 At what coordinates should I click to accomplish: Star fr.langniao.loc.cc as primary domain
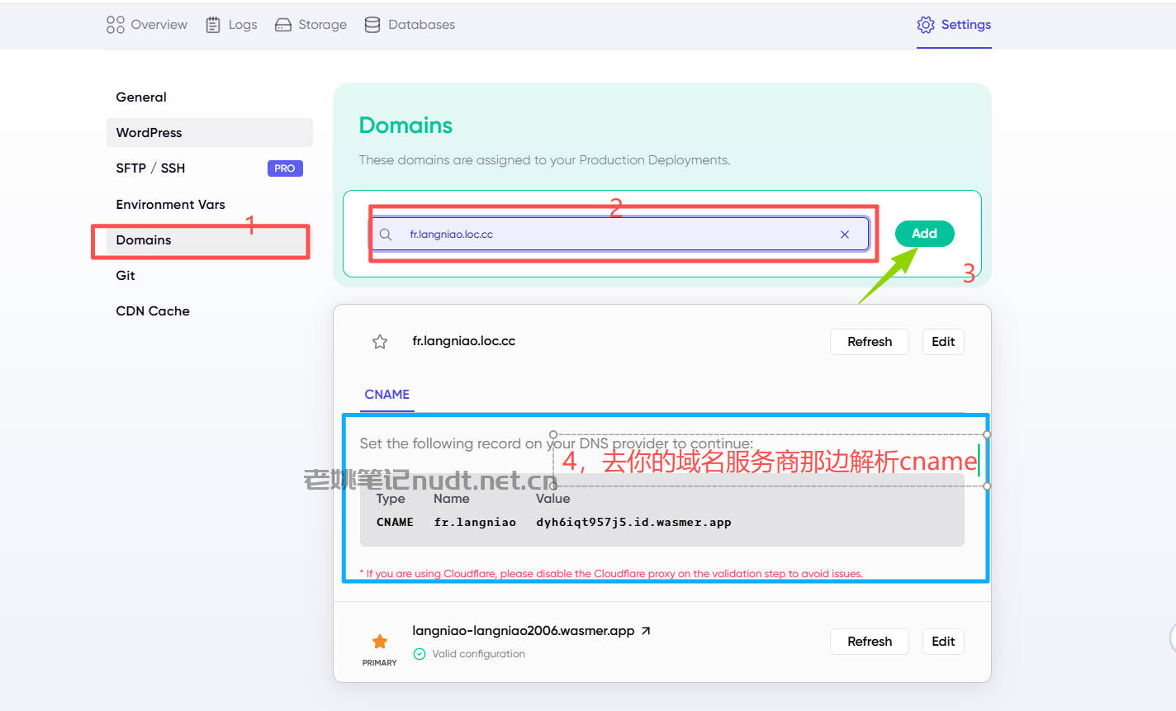[380, 342]
